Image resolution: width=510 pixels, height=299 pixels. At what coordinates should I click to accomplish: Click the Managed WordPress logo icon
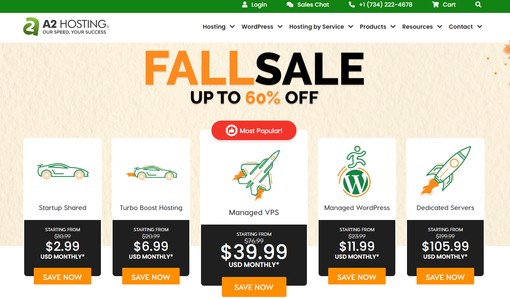pyautogui.click(x=354, y=171)
